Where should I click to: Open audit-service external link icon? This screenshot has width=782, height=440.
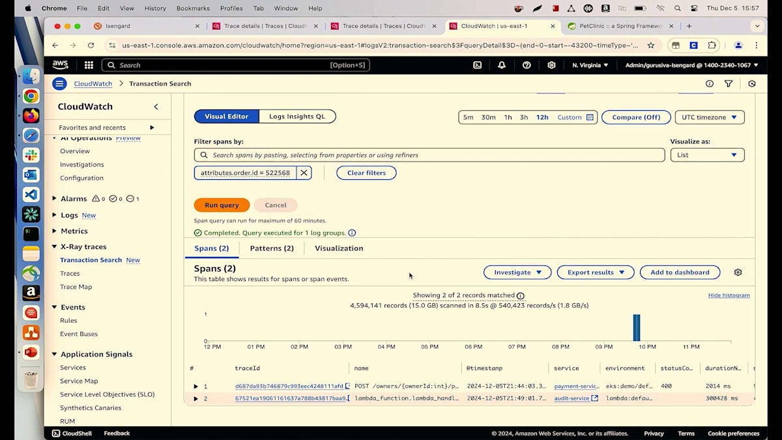(594, 398)
